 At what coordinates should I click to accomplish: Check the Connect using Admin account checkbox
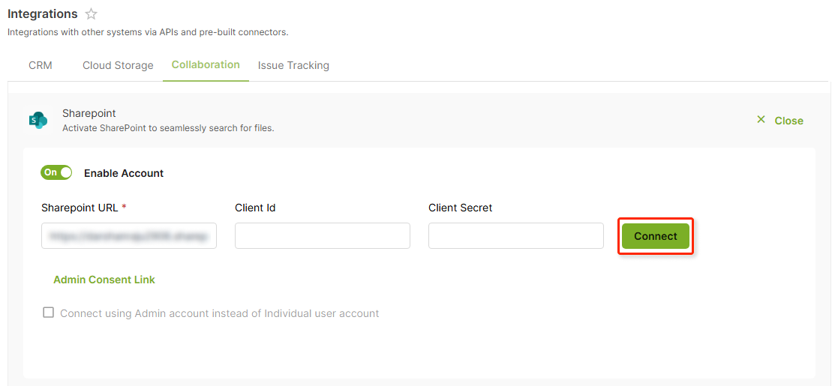tap(49, 313)
